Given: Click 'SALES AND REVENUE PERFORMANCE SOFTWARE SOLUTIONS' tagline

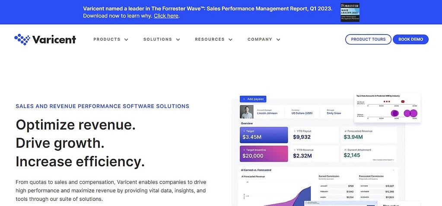Looking at the screenshot, I should 102,106.
